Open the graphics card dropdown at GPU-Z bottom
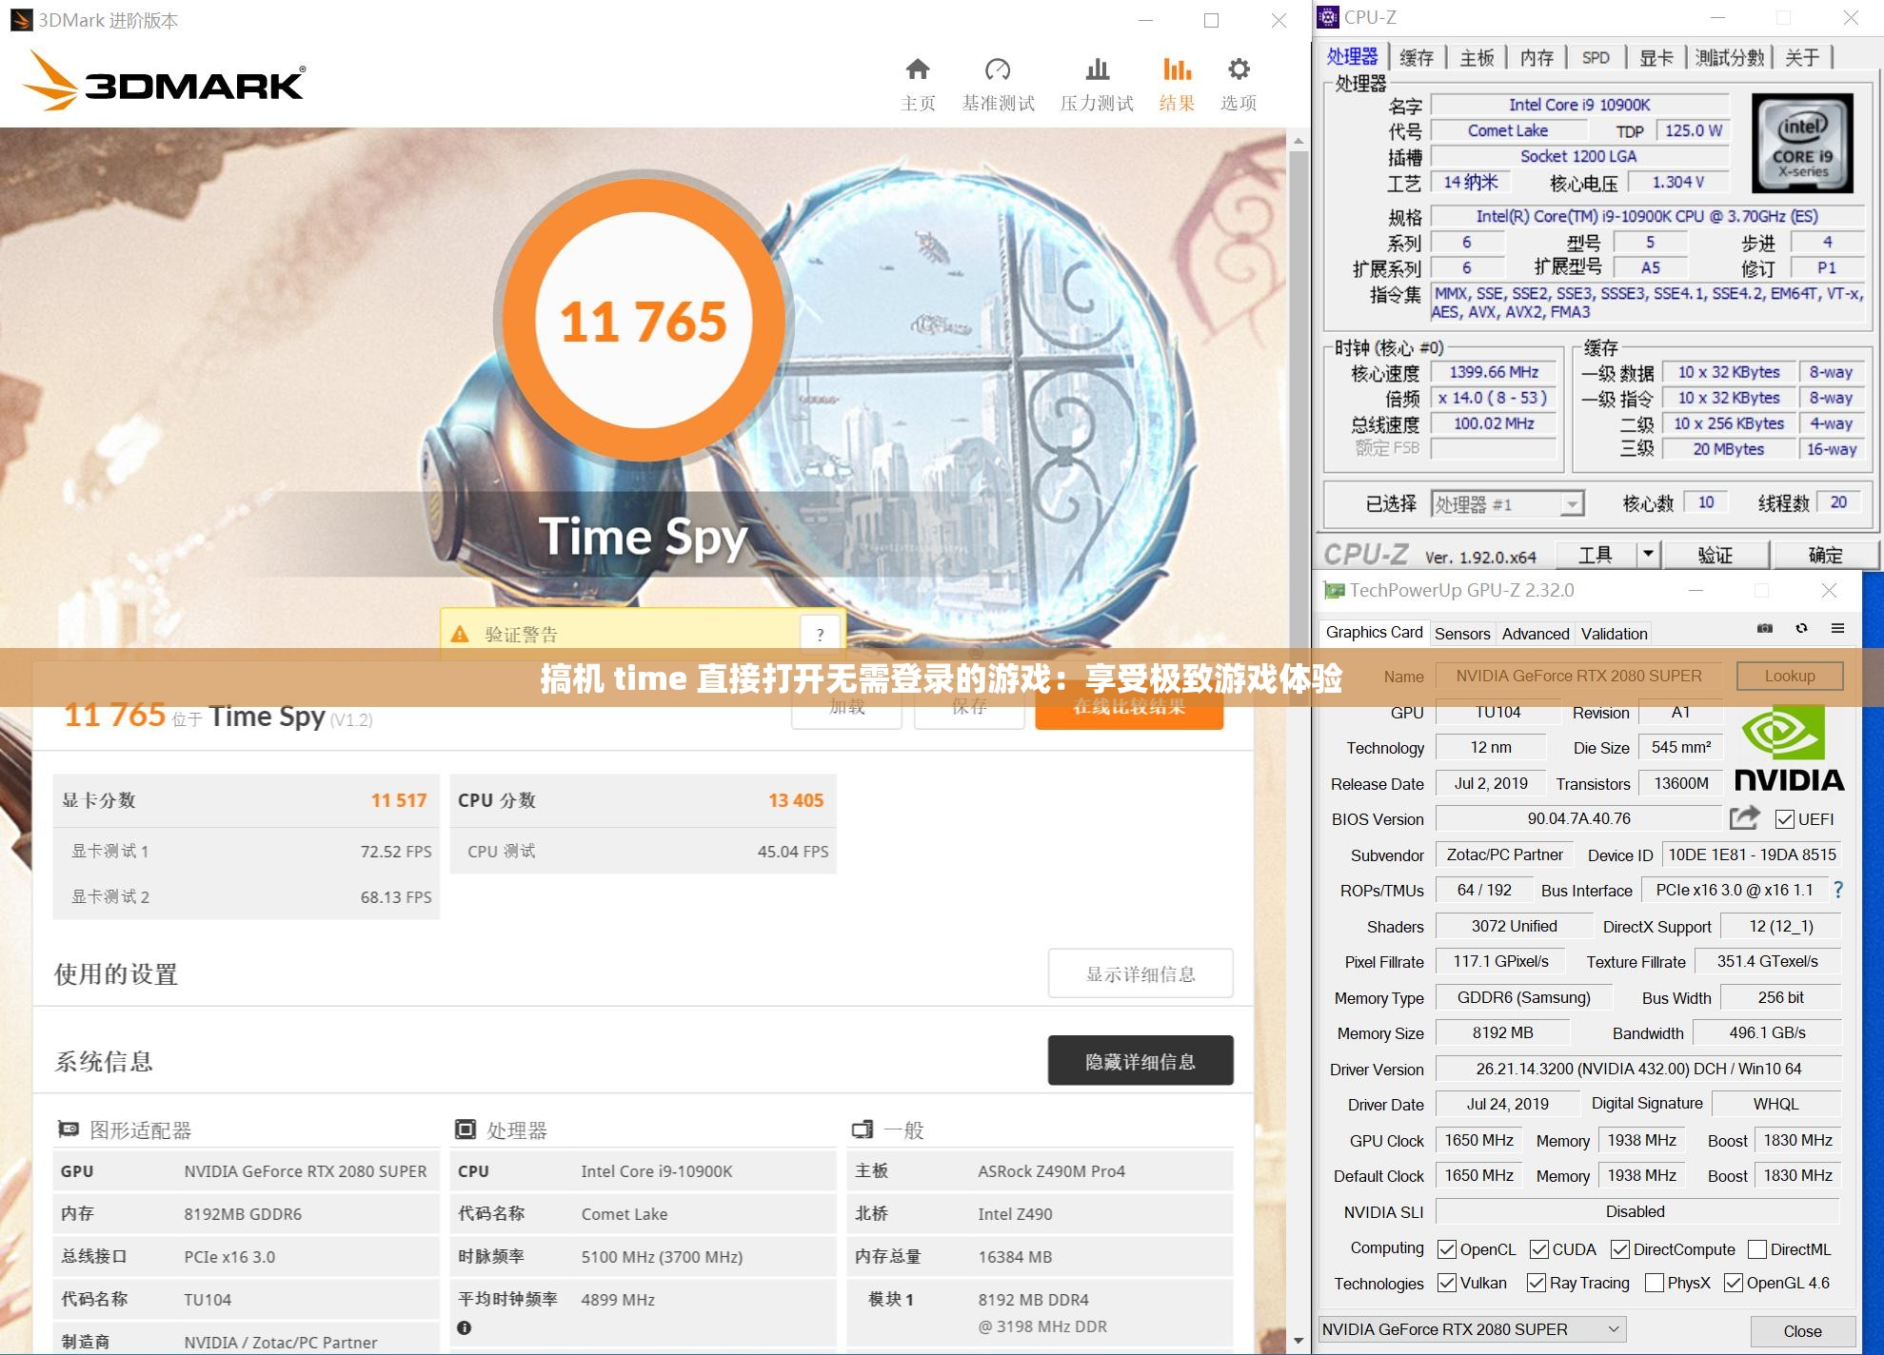 tap(1612, 1329)
